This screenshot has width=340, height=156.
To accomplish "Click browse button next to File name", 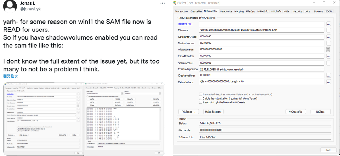I will coord(328,30).
